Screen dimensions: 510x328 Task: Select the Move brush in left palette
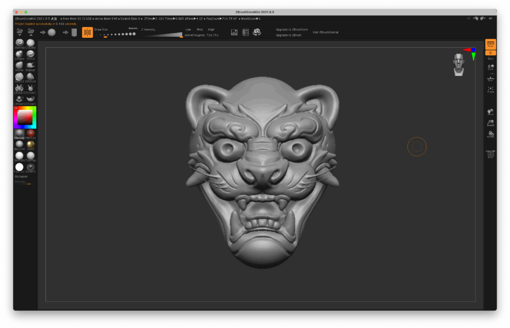[19, 66]
